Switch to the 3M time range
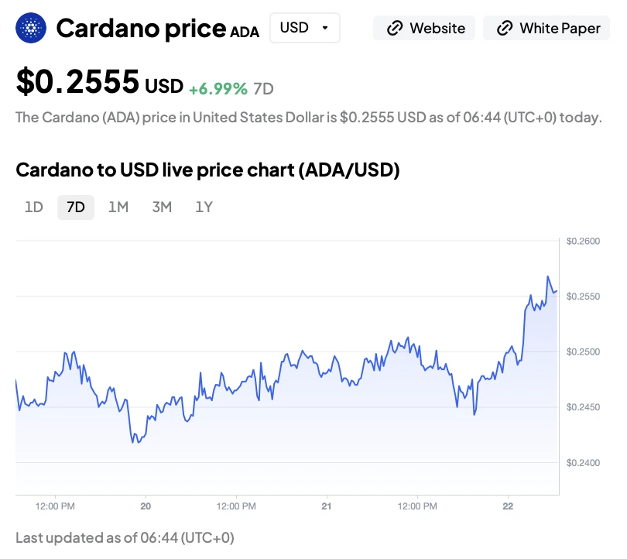Screen dimensions: 627x559 [162, 207]
